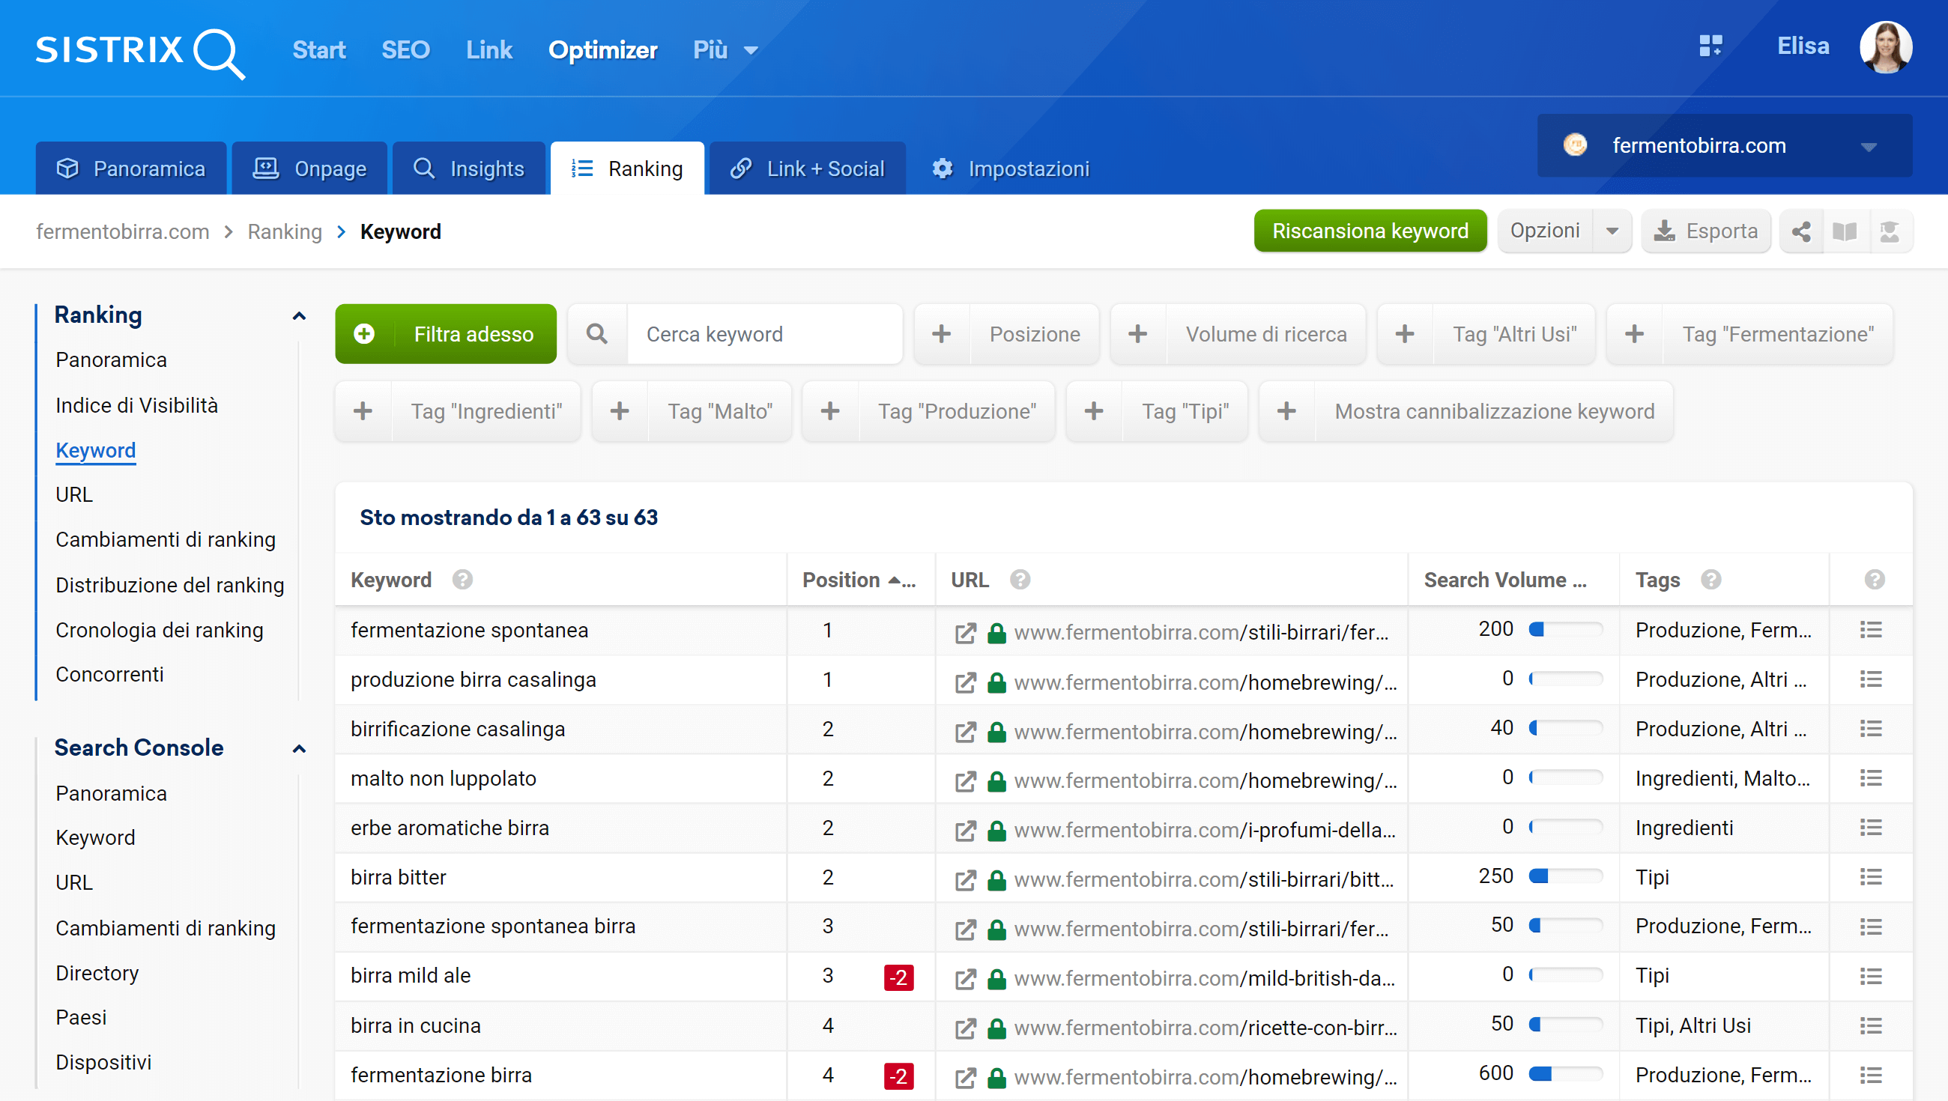Click the help icon next to URL header
This screenshot has width=1948, height=1101.
pyautogui.click(x=1020, y=580)
